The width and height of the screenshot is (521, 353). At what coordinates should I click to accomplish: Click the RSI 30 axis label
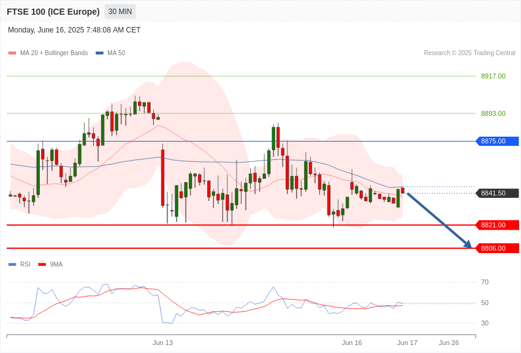point(485,323)
